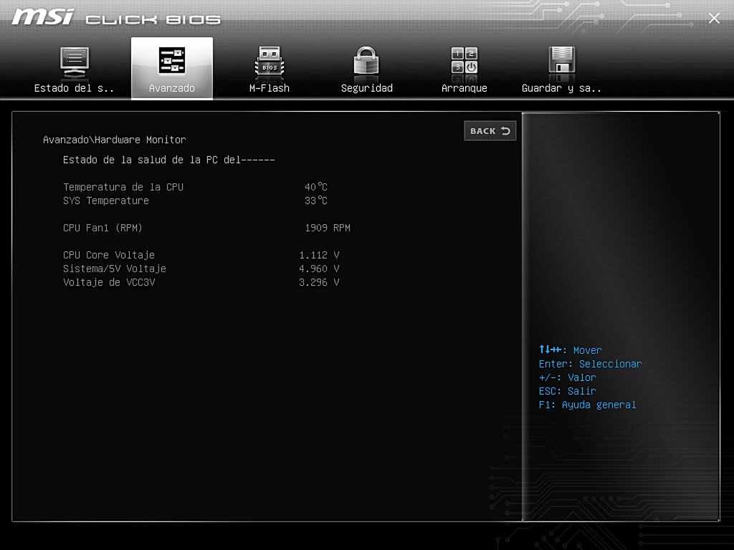The width and height of the screenshot is (734, 550).
Task: Click the 1909 RPM fan value
Action: [x=328, y=228]
